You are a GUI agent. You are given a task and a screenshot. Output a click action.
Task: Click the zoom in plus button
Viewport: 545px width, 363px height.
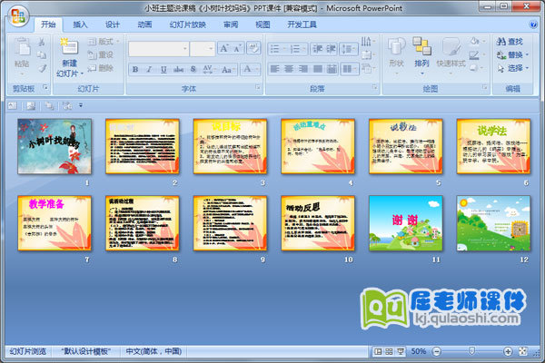509,351
